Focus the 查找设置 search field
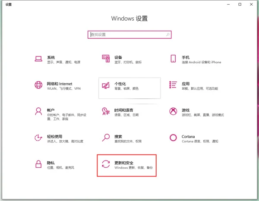 point(129,35)
